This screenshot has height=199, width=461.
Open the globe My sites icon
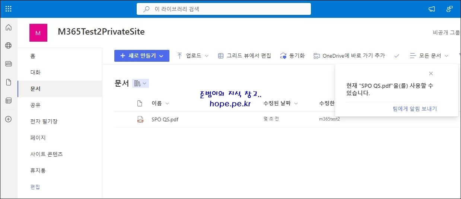[x=9, y=45]
